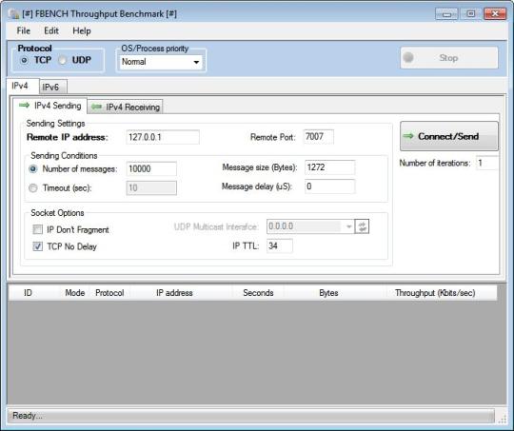Image resolution: width=514 pixels, height=431 pixels.
Task: Open the Help menu
Action: click(82, 30)
